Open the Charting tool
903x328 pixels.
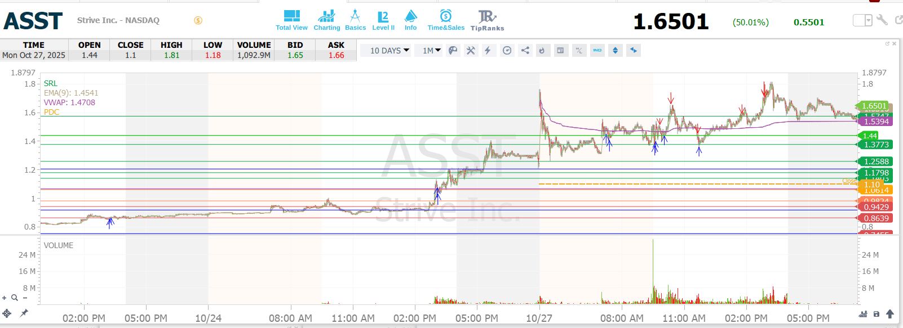point(326,20)
